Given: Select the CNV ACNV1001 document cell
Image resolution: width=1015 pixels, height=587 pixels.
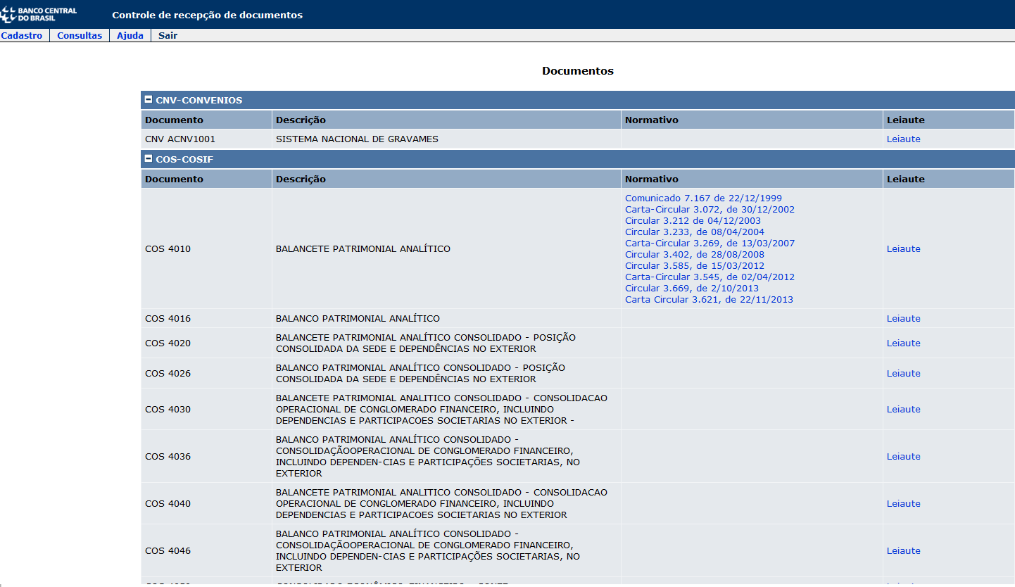Looking at the screenshot, I should click(x=206, y=139).
